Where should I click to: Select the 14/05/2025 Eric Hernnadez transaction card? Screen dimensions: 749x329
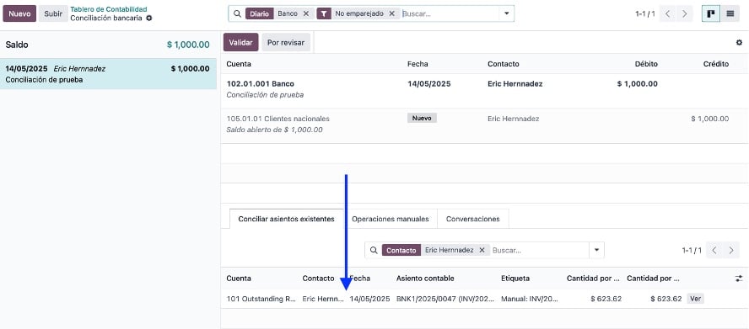click(108, 74)
